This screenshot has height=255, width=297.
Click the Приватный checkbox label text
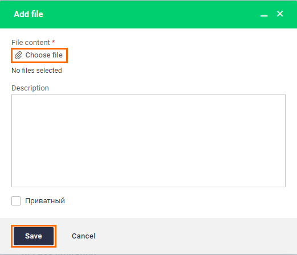click(x=45, y=201)
